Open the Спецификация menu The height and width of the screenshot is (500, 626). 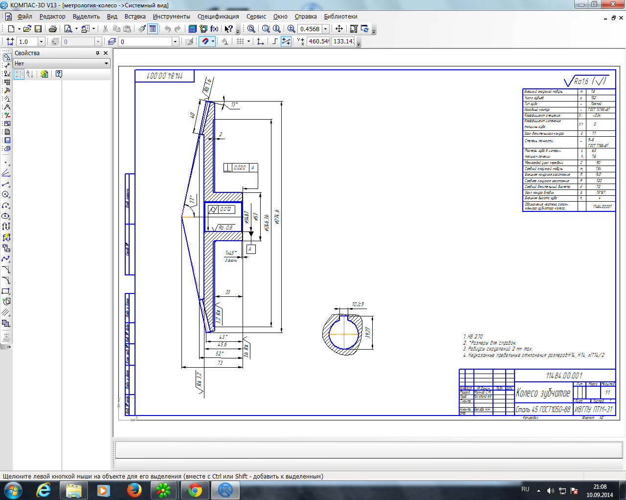pos(218,17)
